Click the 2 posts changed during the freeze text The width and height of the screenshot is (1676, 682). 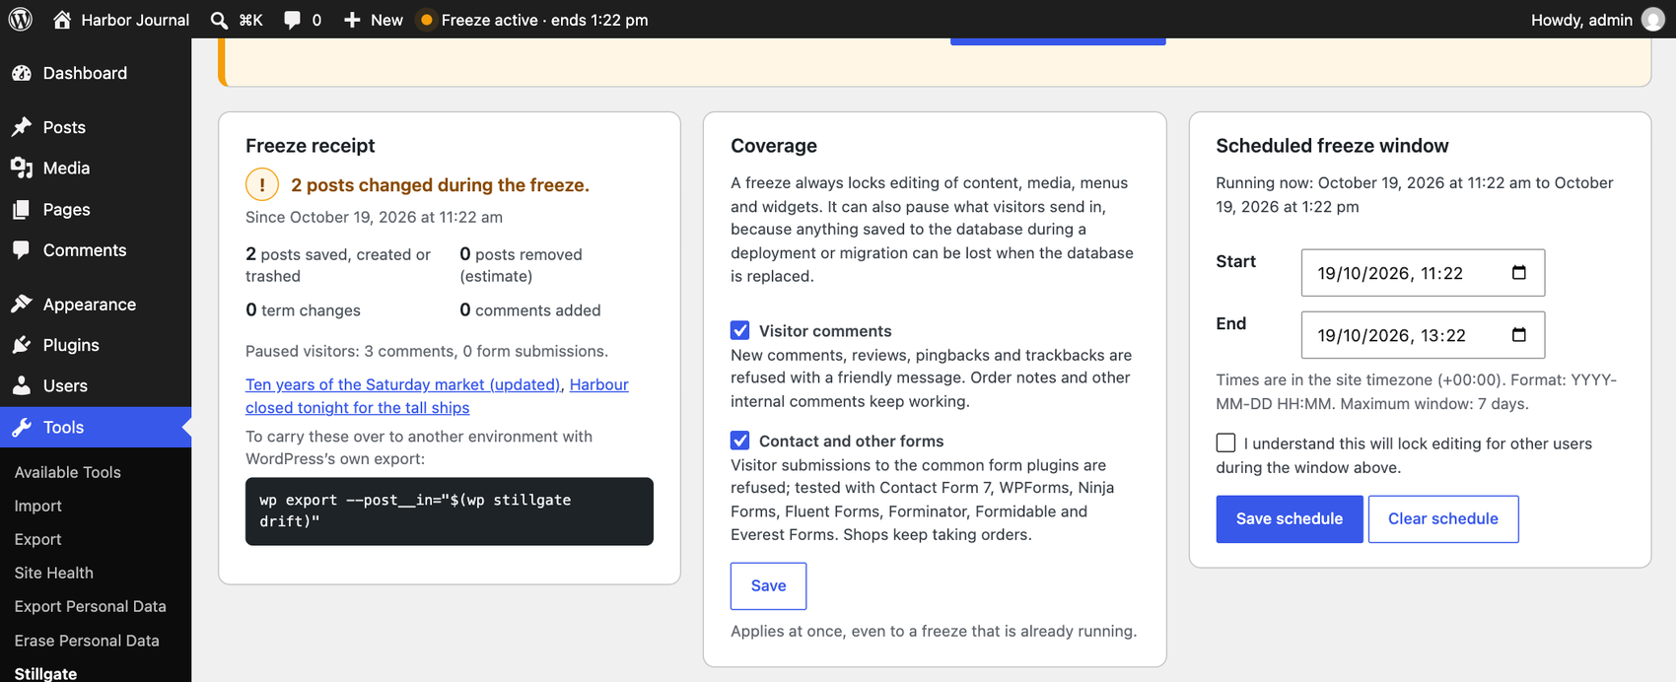pos(440,185)
